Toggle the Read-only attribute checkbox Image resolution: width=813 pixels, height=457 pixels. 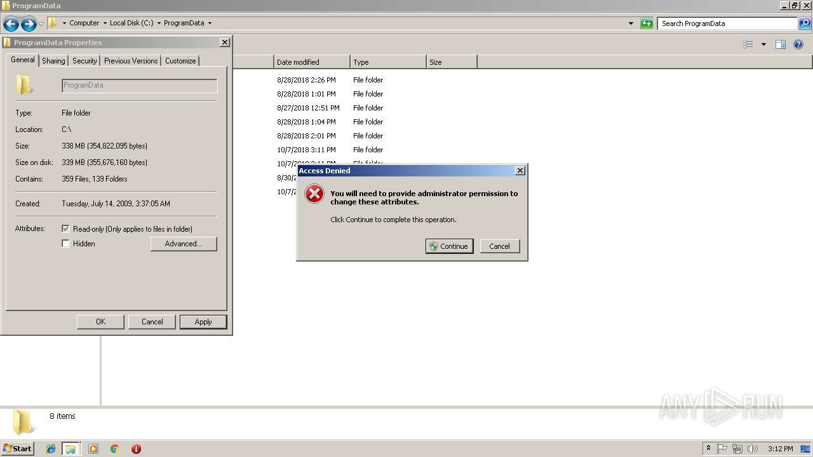click(x=65, y=228)
